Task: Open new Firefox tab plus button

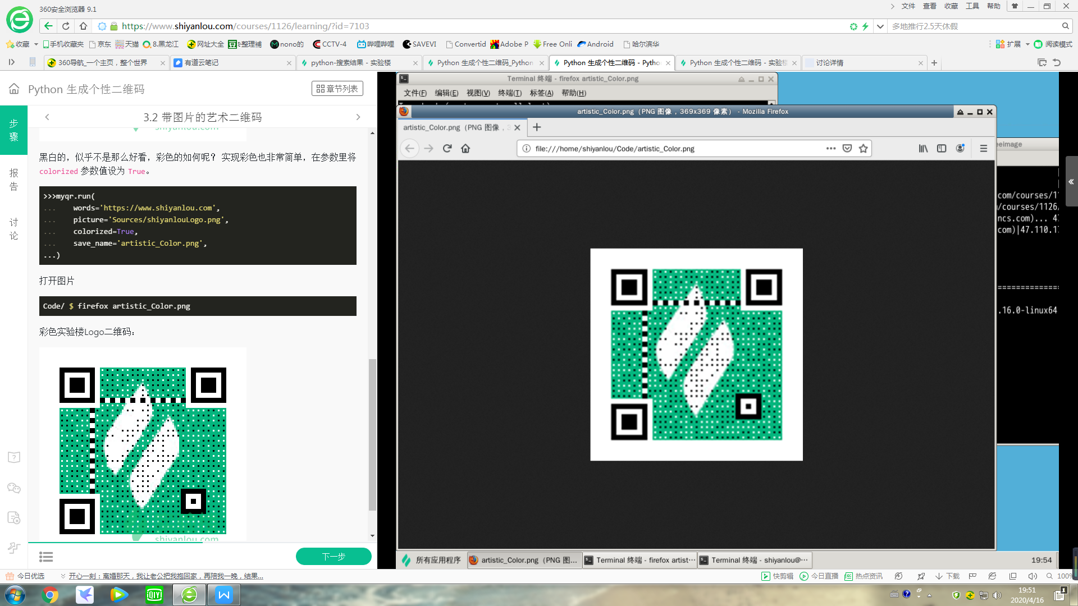Action: (x=537, y=127)
